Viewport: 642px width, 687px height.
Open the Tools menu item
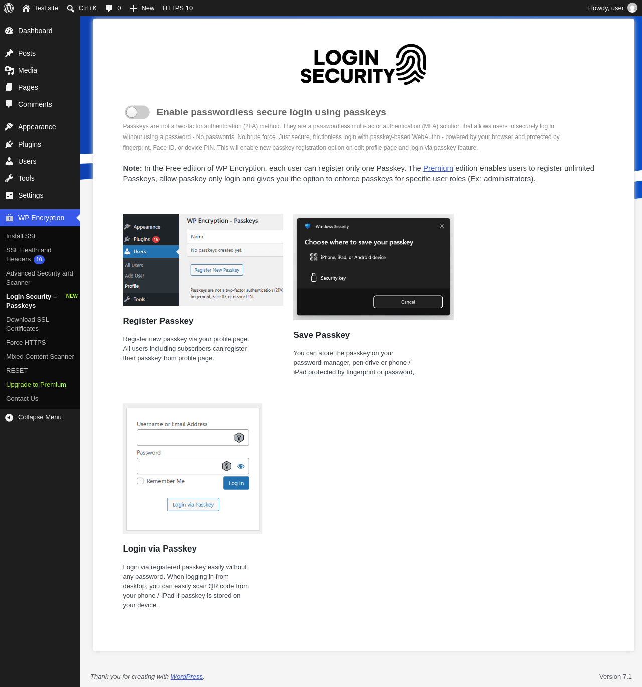(40, 178)
